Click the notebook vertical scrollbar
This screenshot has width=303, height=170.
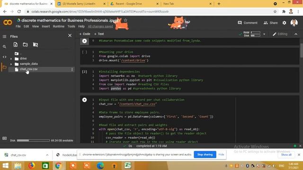302,51
